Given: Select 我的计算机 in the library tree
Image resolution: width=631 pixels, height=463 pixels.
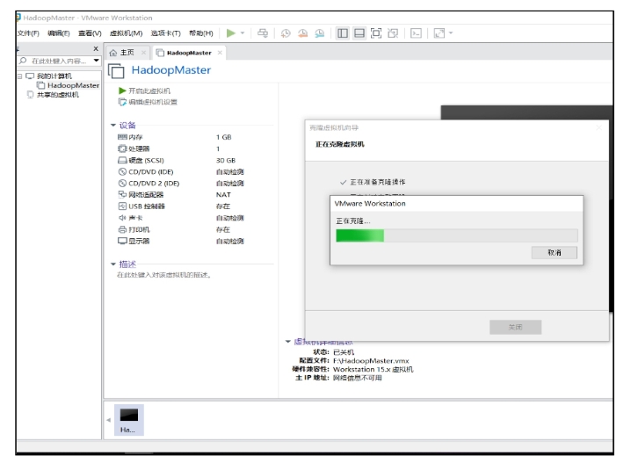Looking at the screenshot, I should point(54,76).
